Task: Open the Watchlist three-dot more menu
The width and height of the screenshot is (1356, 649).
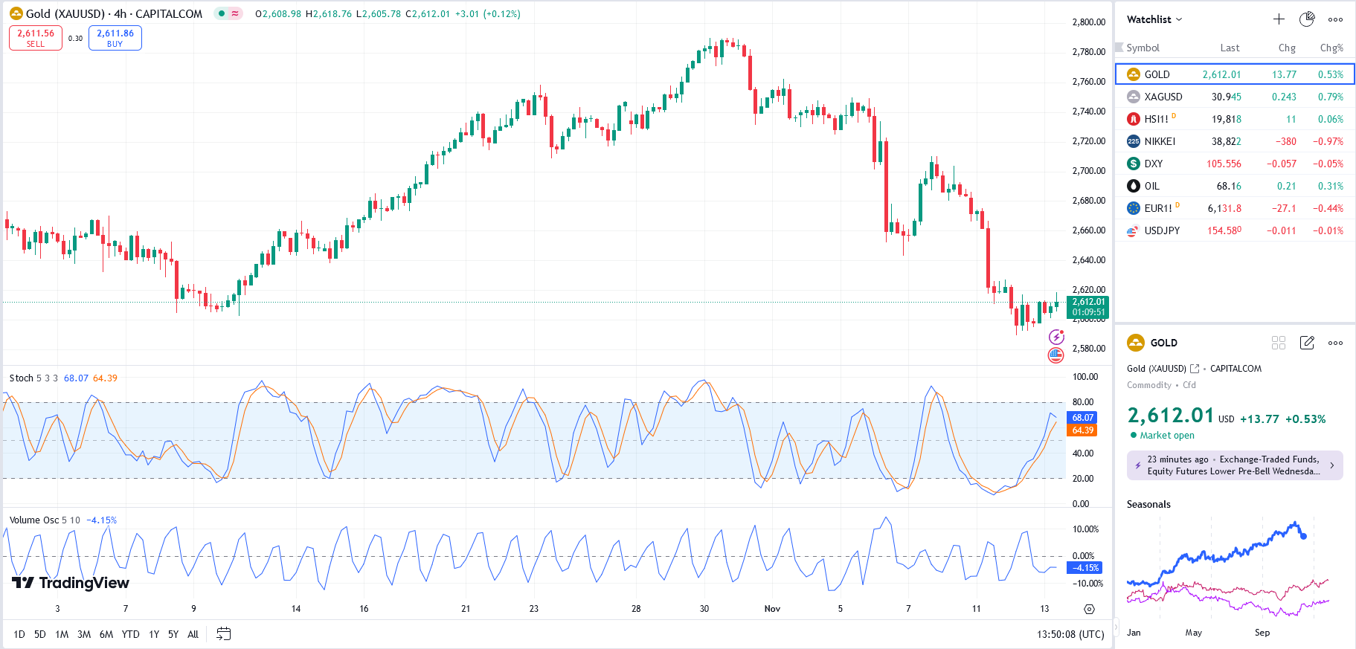Action: tap(1335, 19)
